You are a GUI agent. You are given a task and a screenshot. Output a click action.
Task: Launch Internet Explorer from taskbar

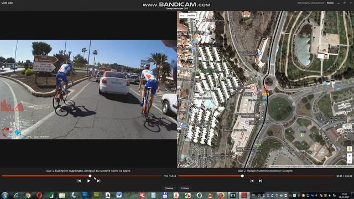(16, 195)
